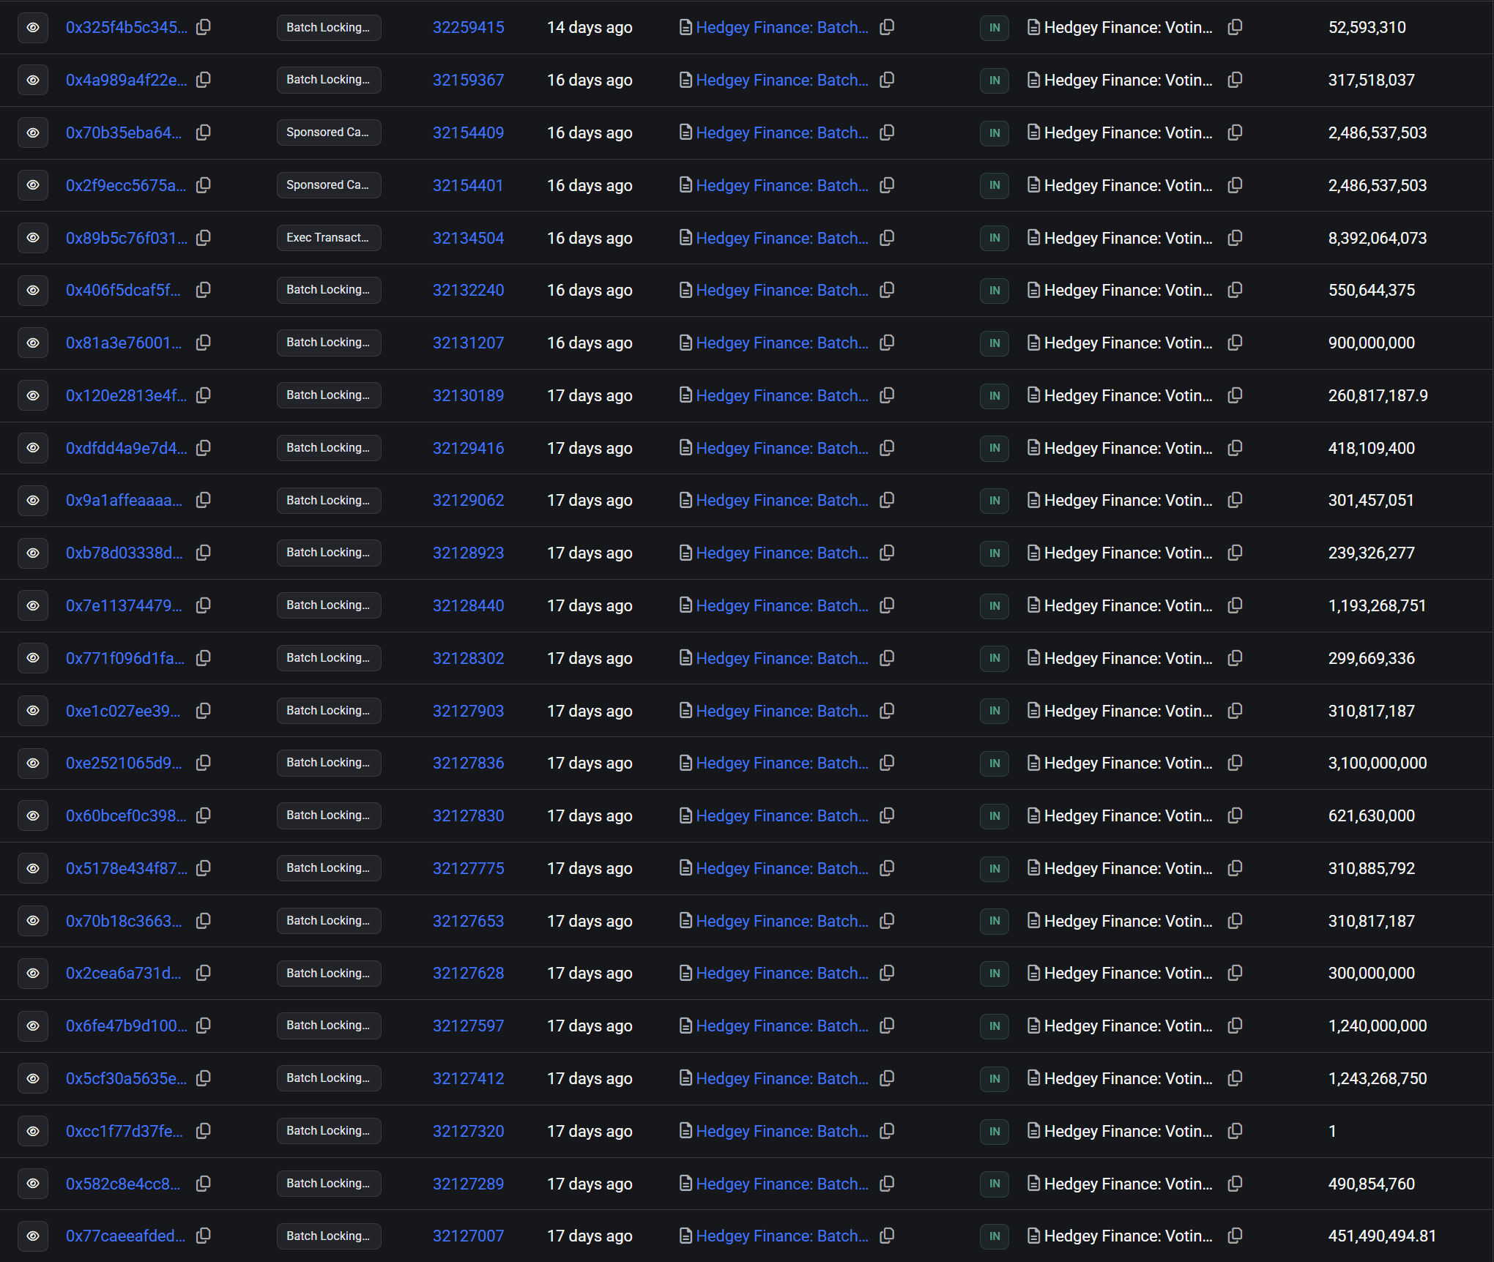
Task: Open block 32127320
Action: 469,1131
